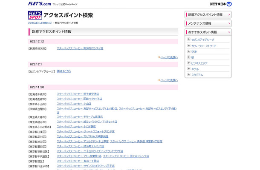Expand the セブン&アイグループ plus icon

189,39
